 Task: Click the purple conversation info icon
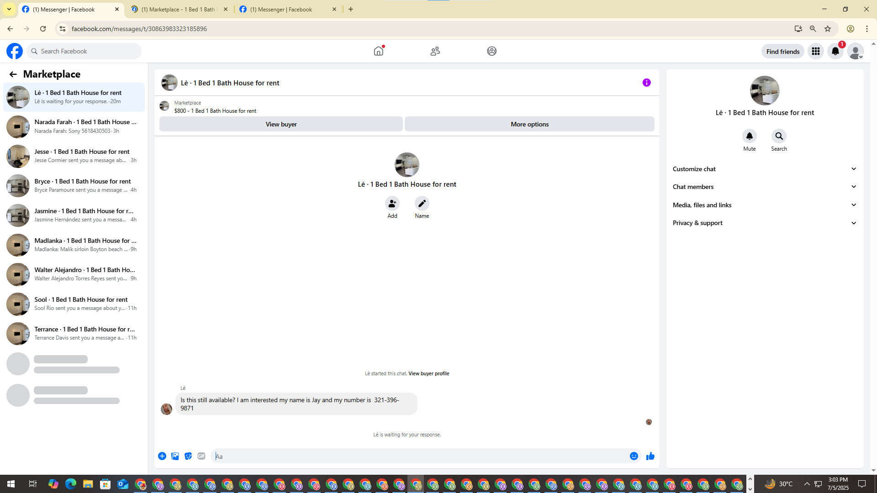click(646, 83)
